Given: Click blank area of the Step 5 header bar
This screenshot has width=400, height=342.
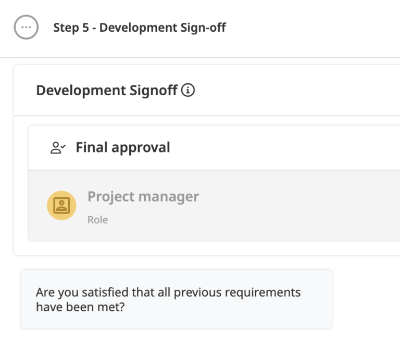Looking at the screenshot, I should (311, 28).
